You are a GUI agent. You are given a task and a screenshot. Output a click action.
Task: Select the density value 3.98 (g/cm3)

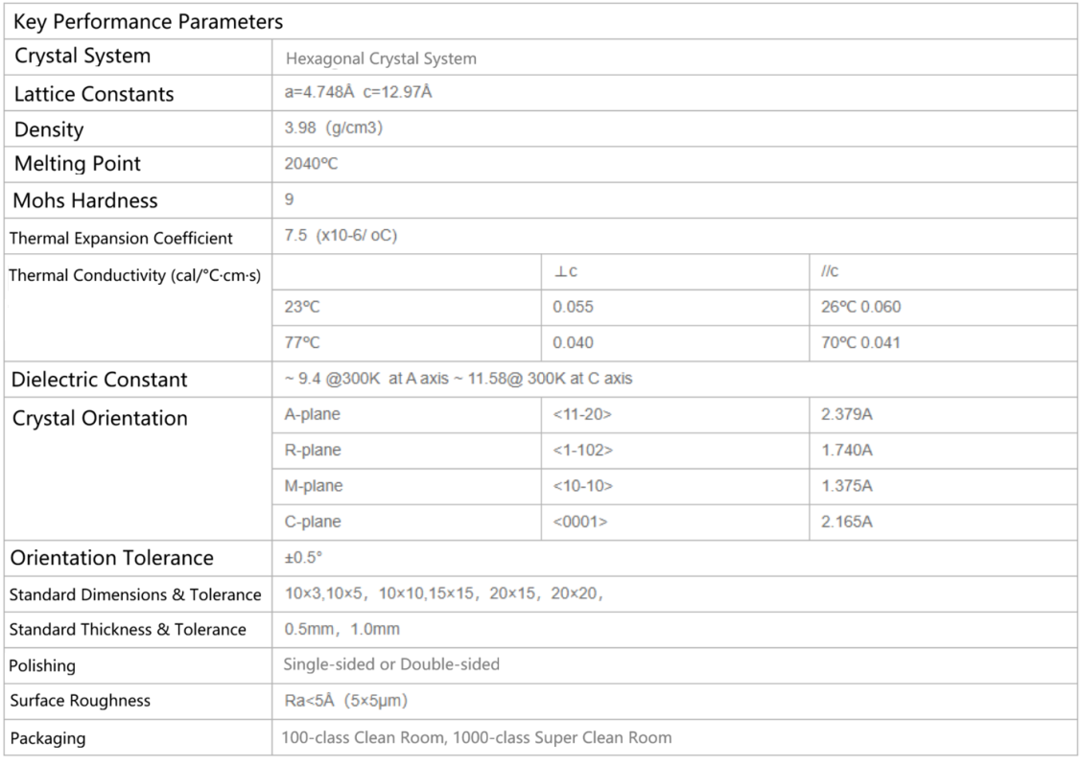[x=333, y=128]
